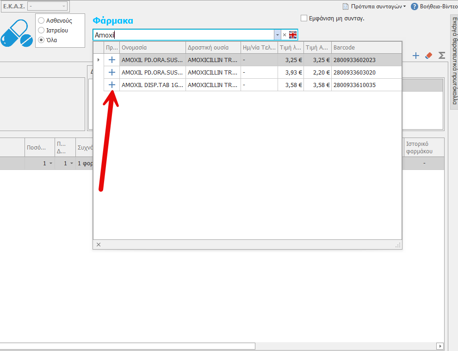The height and width of the screenshot is (351, 458).
Task: Enable the Εμφάνιση μη συνταγ. checkbox
Action: pyautogui.click(x=304, y=19)
